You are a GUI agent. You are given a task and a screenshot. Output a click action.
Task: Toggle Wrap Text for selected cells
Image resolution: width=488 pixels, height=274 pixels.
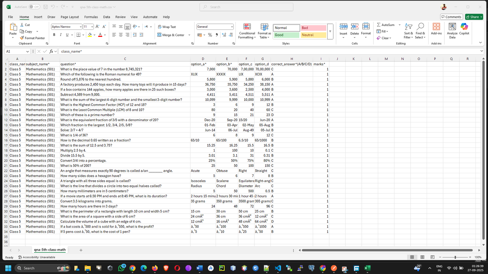tap(167, 27)
